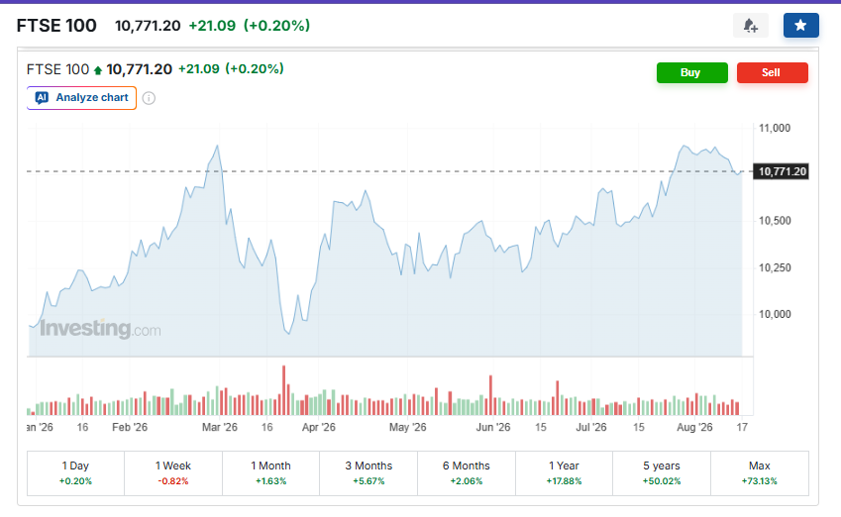841x517 pixels.
Task: Click the green up arrow beside FTSE 100
Action: [x=98, y=70]
